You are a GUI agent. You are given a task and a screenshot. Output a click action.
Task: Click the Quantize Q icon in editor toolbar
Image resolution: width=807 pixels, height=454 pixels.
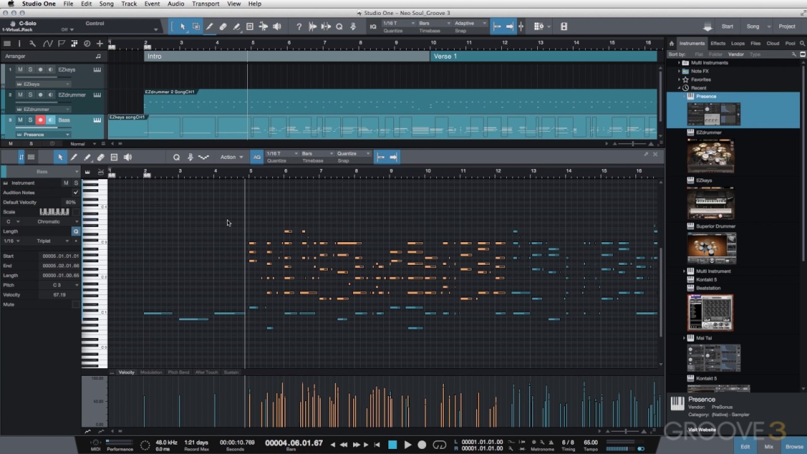tap(177, 157)
